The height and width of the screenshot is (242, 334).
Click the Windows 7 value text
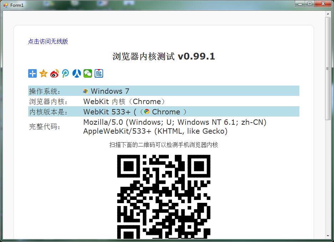[110, 91]
